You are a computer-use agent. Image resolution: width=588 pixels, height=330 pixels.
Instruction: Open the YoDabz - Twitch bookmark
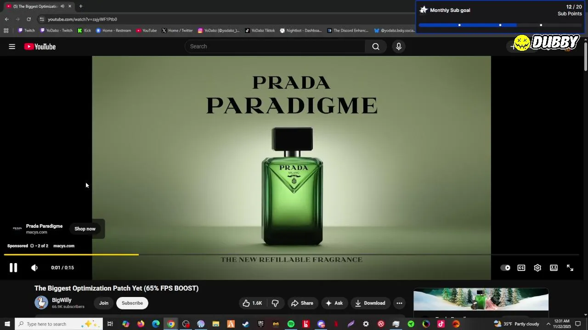(56, 31)
